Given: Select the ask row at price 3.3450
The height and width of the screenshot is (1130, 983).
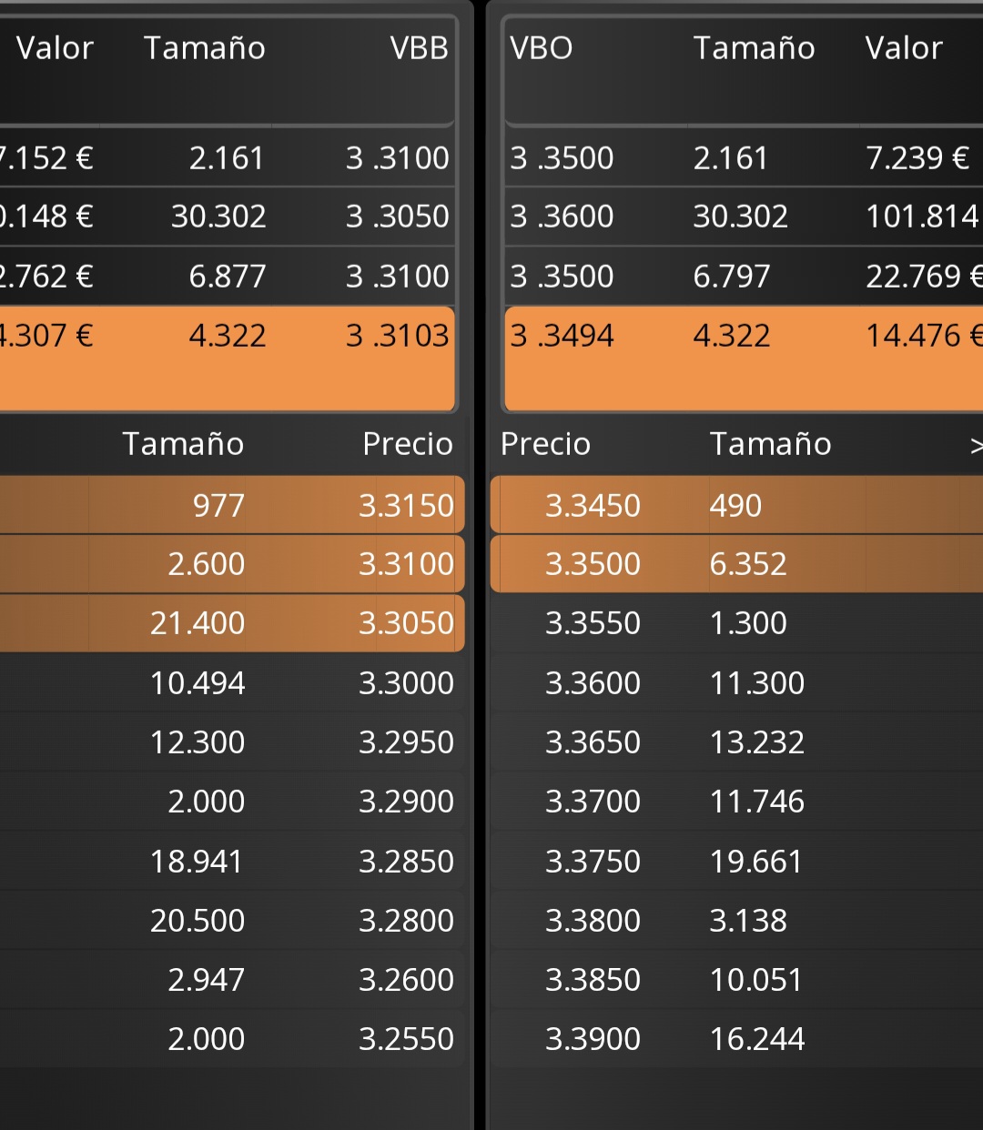Looking at the screenshot, I should click(736, 505).
